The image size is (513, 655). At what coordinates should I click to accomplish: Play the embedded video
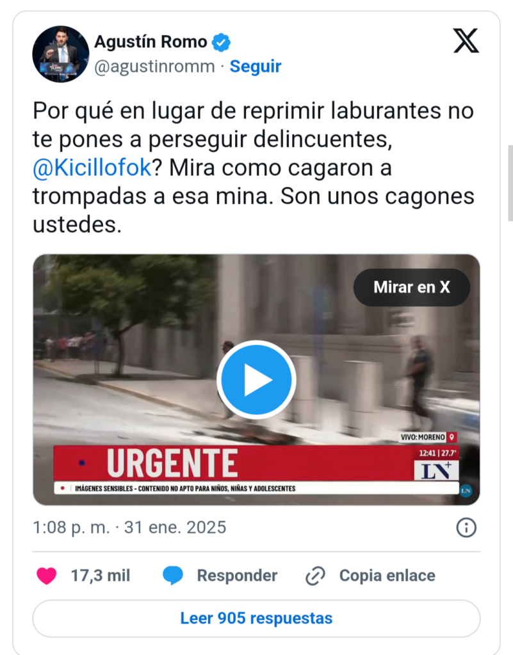click(x=256, y=380)
